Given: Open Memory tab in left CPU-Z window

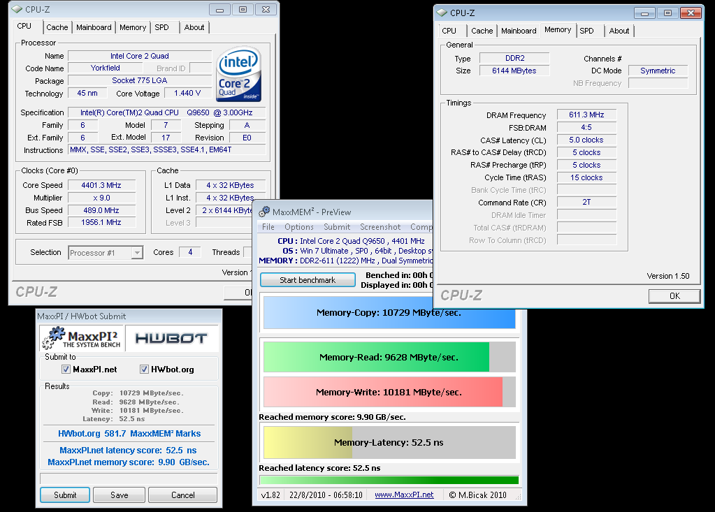Looking at the screenshot, I should click(x=133, y=27).
